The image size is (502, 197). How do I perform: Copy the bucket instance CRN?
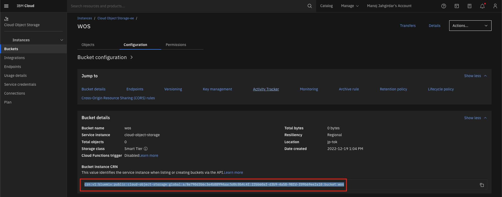(482, 185)
